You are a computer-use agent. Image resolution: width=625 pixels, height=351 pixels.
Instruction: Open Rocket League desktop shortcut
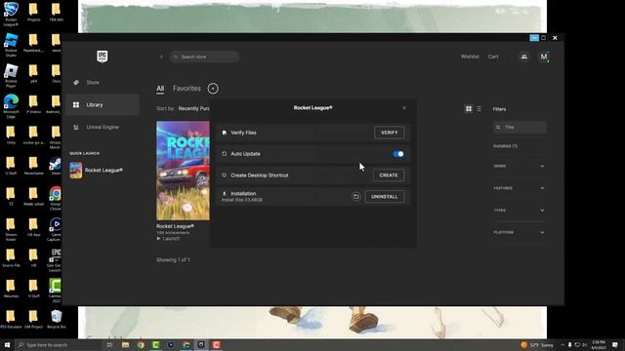[x=11, y=14]
